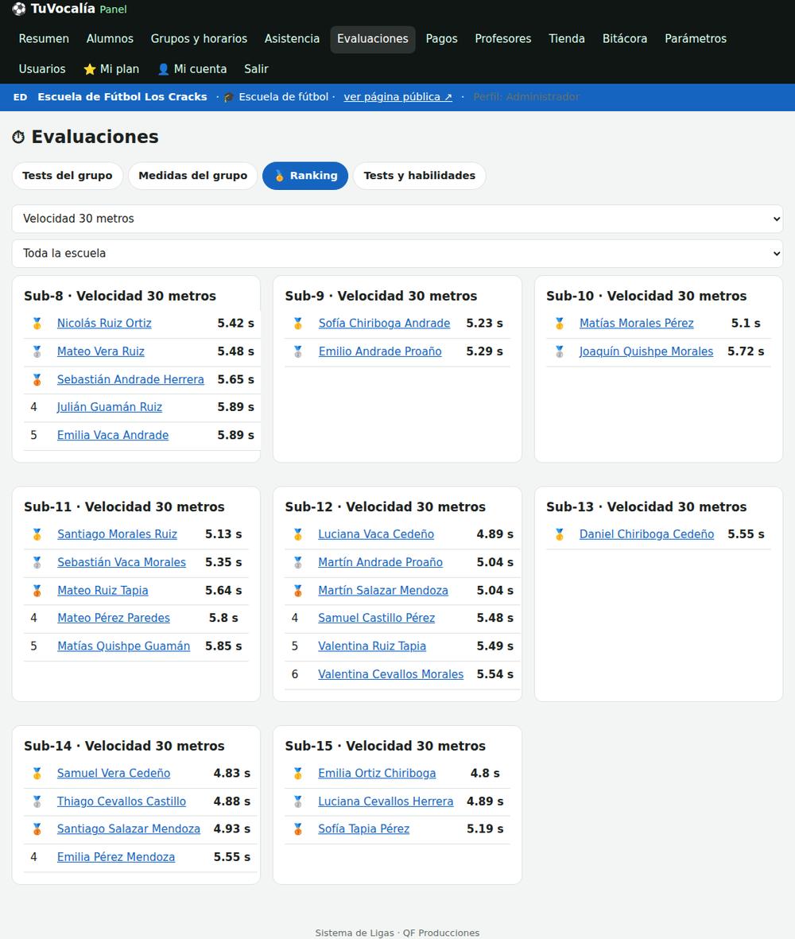Open Valentina Ruiz Tapia profile

(x=372, y=646)
